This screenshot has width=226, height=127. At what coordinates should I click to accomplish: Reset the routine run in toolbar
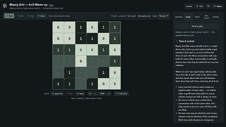pyautogui.click(x=41, y=16)
